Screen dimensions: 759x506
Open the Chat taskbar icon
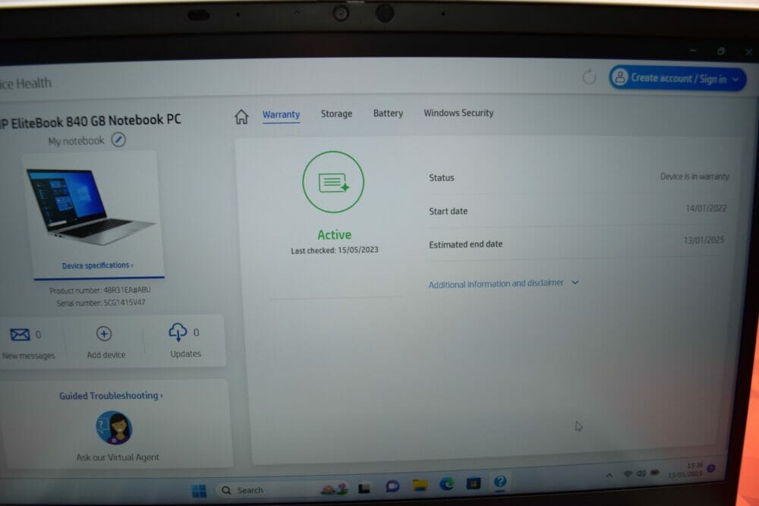[x=392, y=486]
